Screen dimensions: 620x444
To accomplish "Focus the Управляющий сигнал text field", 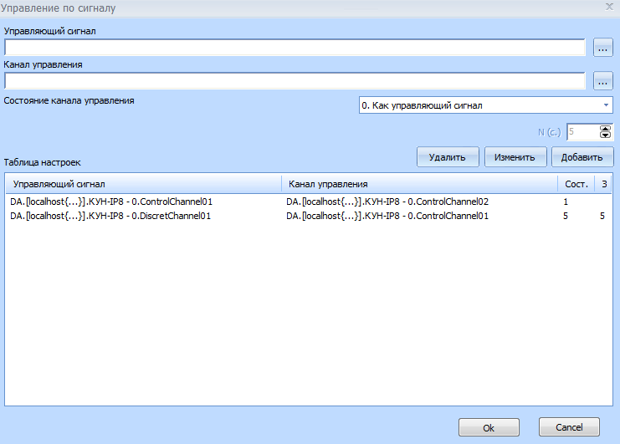I will 294,48.
